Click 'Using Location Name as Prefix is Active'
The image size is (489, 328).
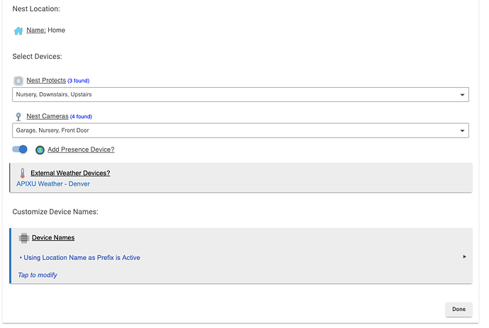81,258
